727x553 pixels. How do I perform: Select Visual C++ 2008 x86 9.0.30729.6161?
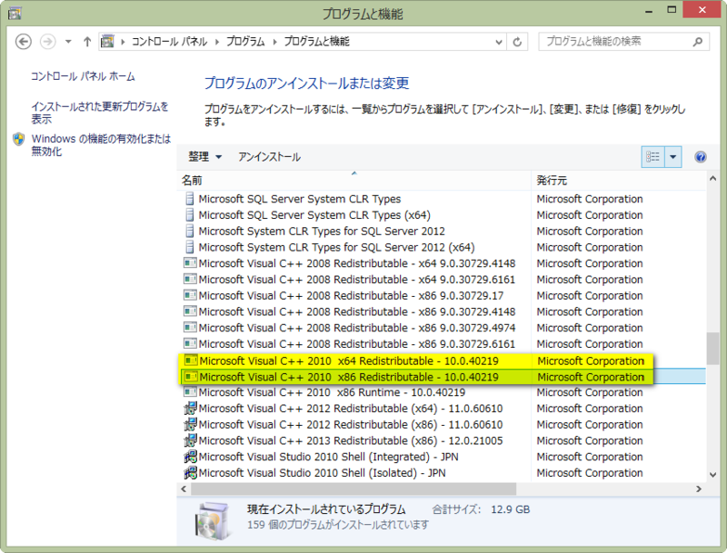tap(442, 344)
